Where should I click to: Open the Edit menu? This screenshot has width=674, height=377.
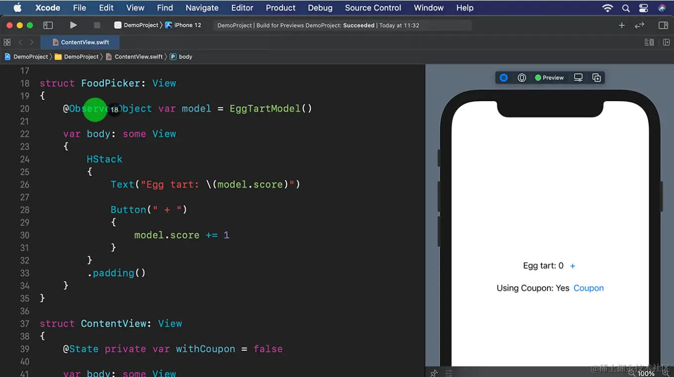[x=106, y=7]
